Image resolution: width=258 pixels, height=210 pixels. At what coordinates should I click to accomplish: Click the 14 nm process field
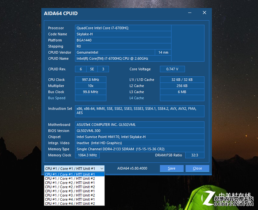point(163,52)
